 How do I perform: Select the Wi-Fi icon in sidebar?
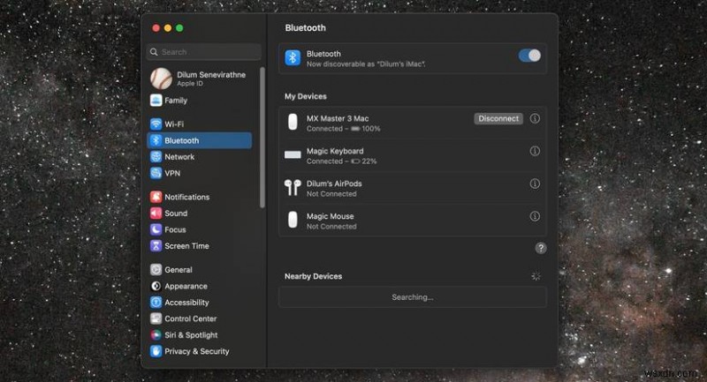point(156,124)
